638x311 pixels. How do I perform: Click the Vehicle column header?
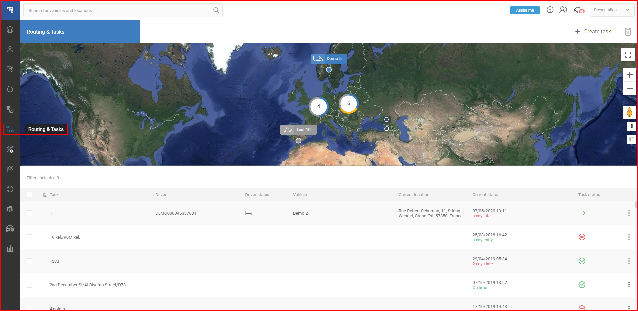coord(300,195)
